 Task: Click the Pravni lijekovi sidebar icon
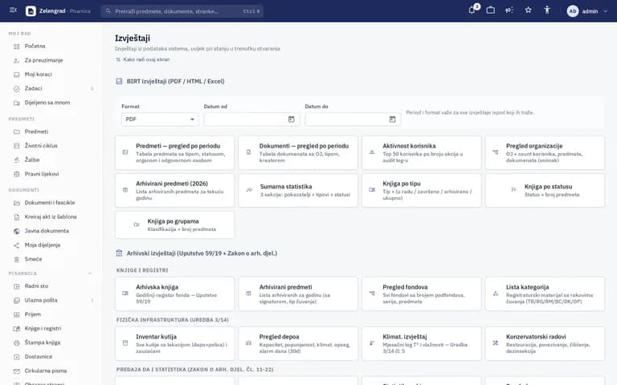[x=17, y=174]
